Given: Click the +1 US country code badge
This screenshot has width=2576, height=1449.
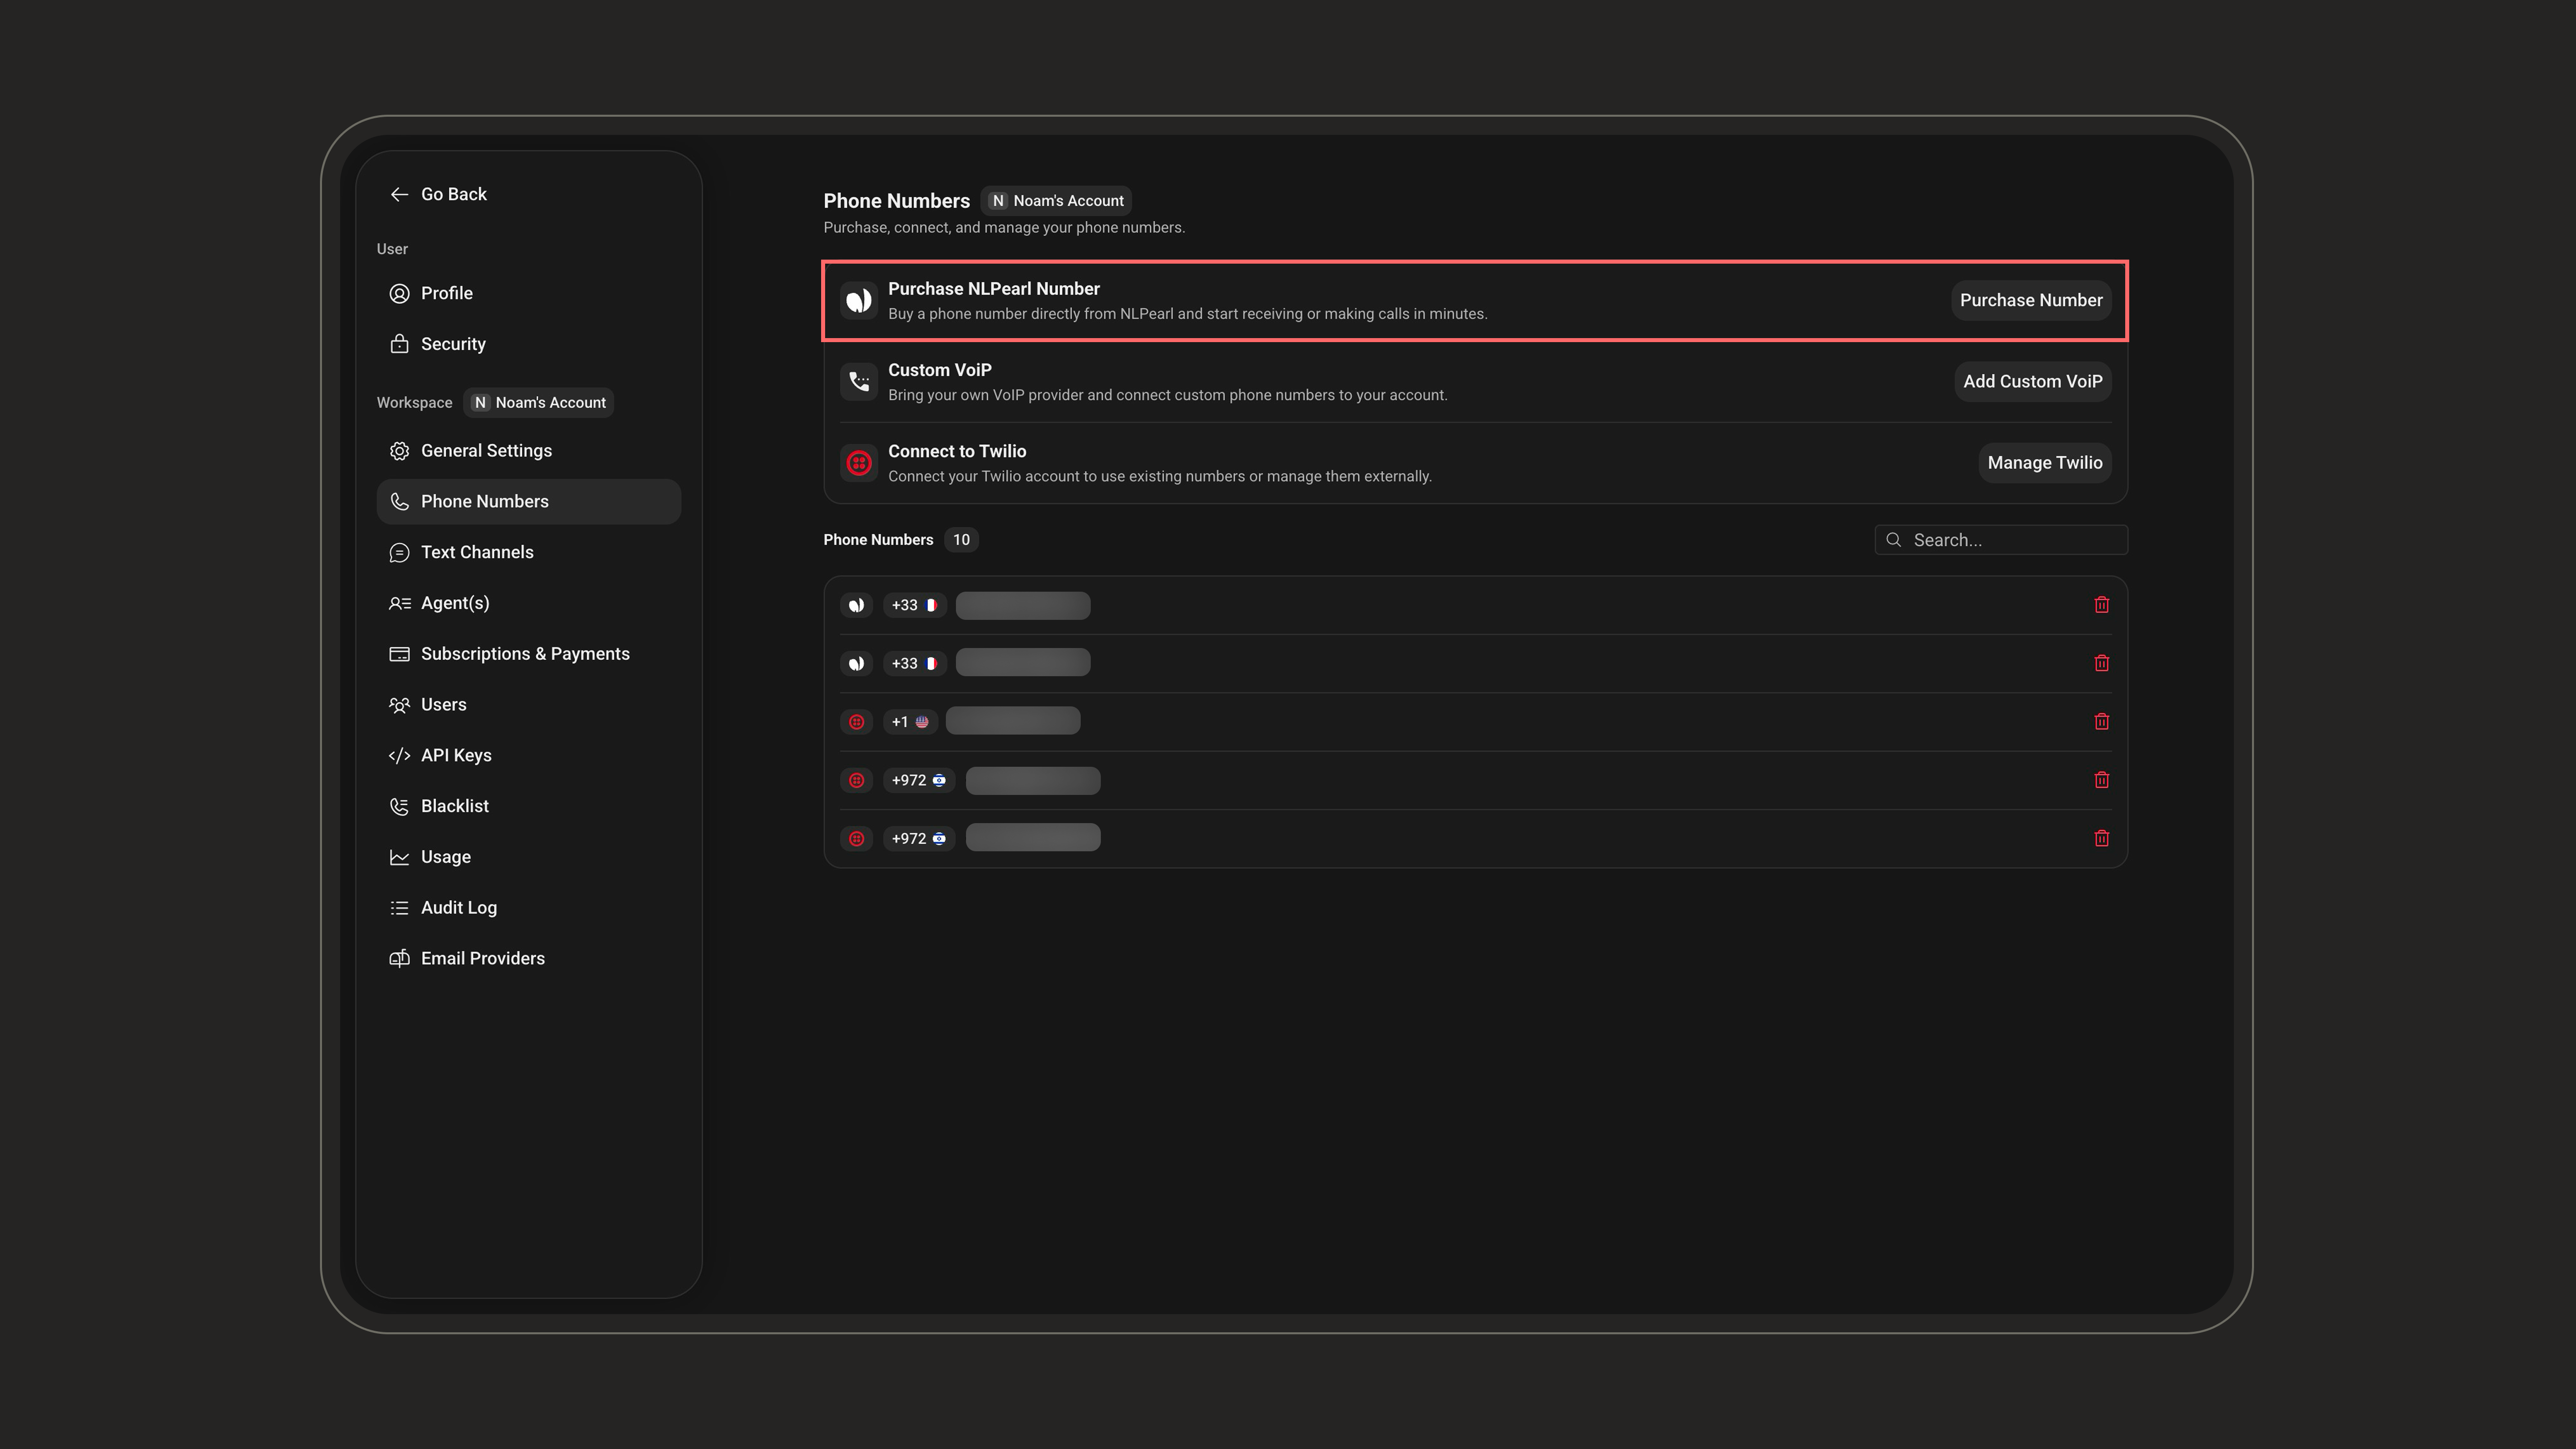Looking at the screenshot, I should coord(910,722).
